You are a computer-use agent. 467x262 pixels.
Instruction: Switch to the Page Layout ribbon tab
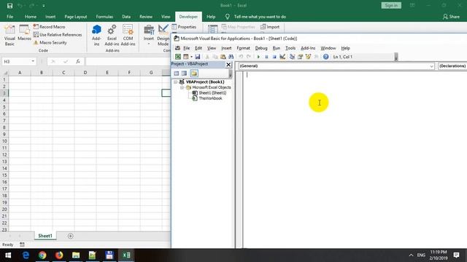coord(76,17)
